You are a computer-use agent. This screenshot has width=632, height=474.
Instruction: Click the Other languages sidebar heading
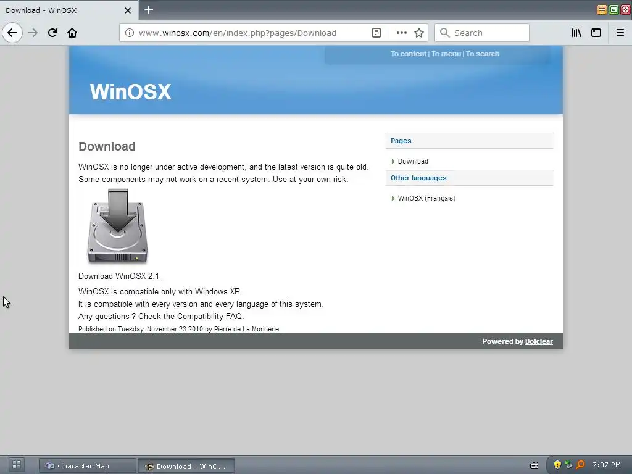(418, 178)
